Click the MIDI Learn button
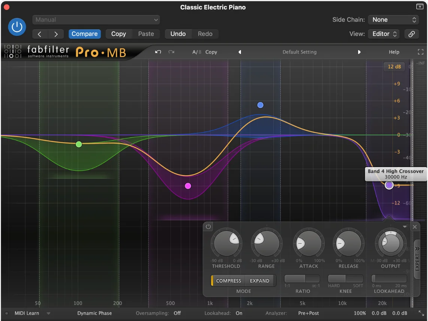This screenshot has width=428, height=321. (x=27, y=313)
